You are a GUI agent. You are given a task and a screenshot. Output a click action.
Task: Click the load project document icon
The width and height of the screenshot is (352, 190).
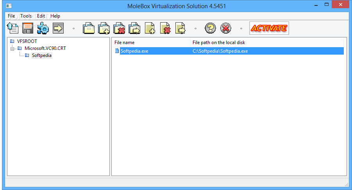13,28
